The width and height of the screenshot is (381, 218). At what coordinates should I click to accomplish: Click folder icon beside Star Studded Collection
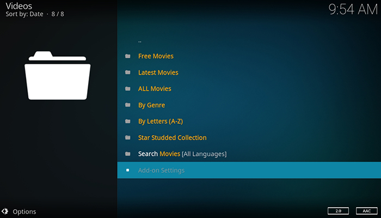click(x=128, y=138)
